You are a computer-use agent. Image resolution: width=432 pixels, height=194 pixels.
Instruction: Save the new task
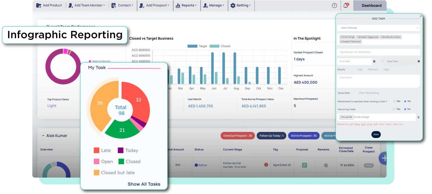click(376, 135)
